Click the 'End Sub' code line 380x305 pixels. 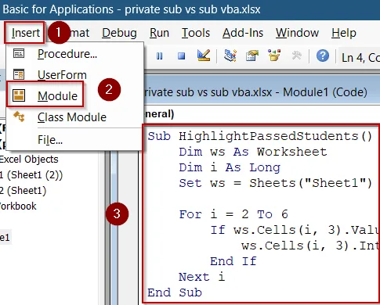175,292
